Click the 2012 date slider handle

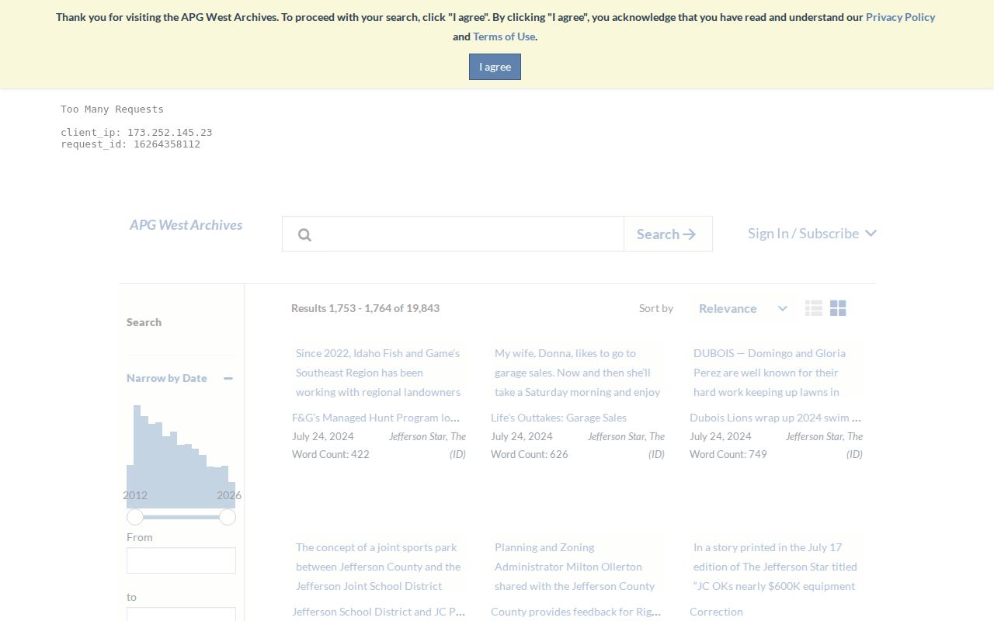135,517
